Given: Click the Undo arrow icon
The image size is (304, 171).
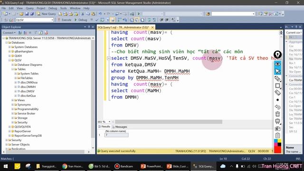Looking at the screenshot, I should [100, 14].
